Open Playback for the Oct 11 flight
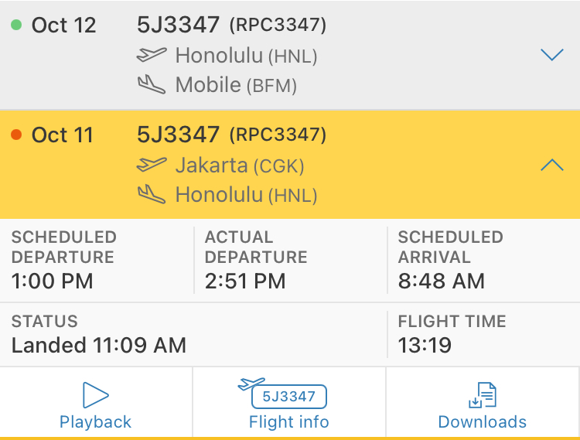Image resolution: width=580 pixels, height=440 pixels. pyautogui.click(x=95, y=422)
